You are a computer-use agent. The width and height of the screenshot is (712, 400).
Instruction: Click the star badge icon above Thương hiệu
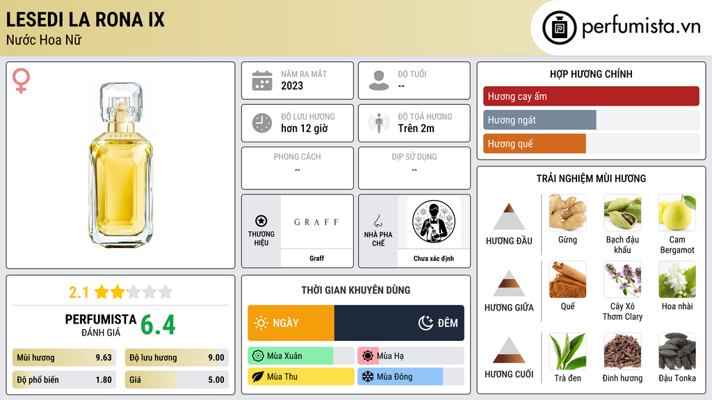pyautogui.click(x=261, y=221)
